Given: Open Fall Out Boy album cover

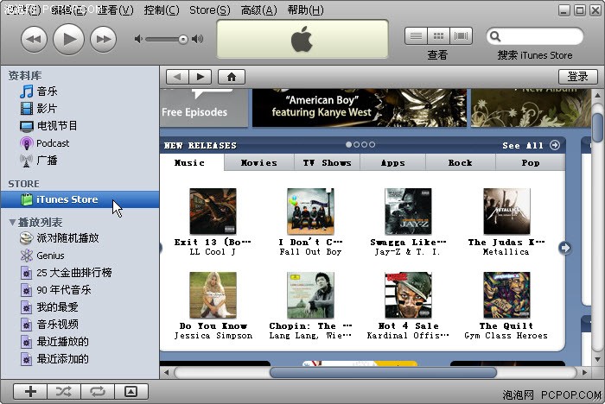Looking at the screenshot, I should pyautogui.click(x=310, y=211).
